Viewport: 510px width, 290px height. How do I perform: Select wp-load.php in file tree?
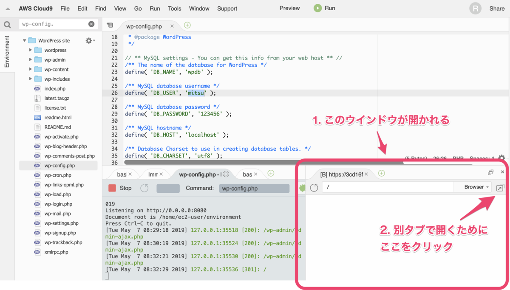[x=58, y=194]
